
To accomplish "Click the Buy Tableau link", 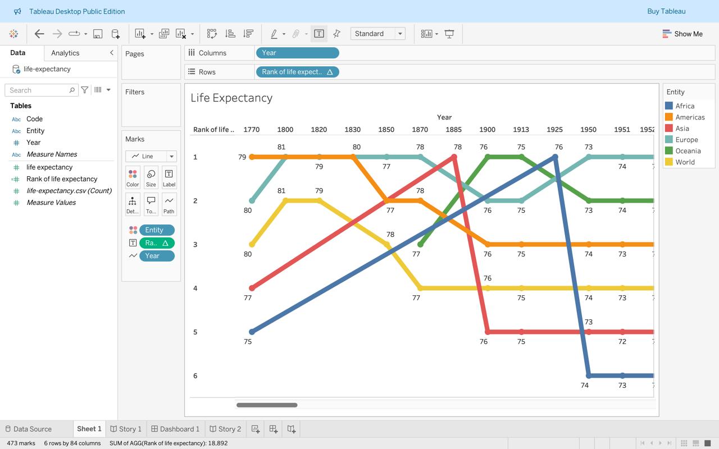I will click(666, 11).
